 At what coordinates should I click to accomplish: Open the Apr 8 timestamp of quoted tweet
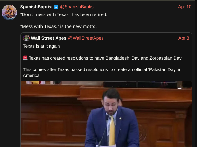click(184, 38)
